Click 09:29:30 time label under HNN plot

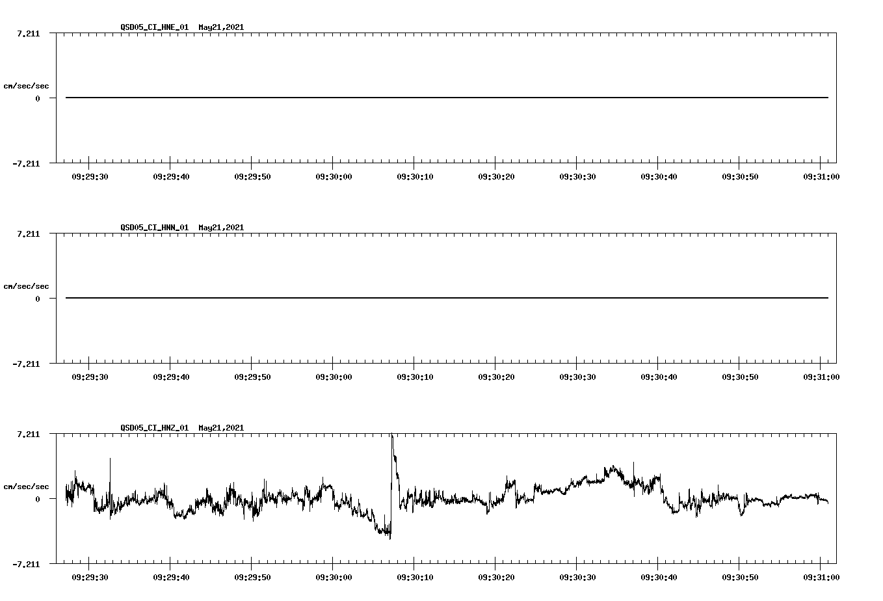[90, 377]
